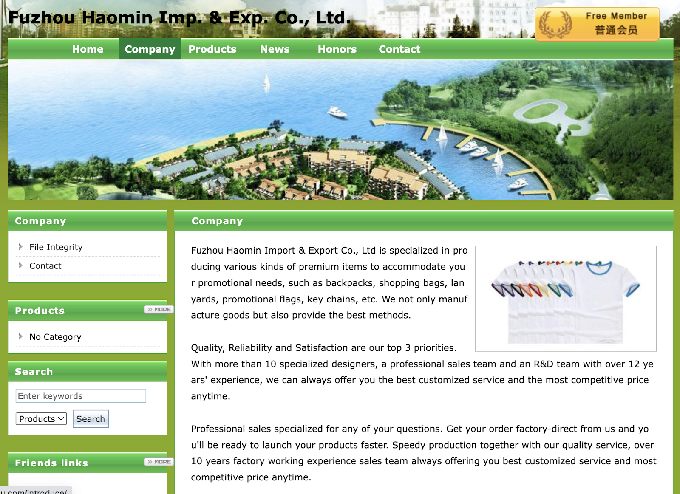The width and height of the screenshot is (680, 494).
Task: Open the Products search type dropdown
Action: click(41, 419)
